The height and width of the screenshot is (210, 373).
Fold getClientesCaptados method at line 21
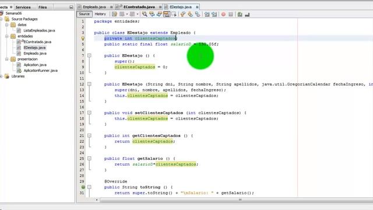(89, 135)
